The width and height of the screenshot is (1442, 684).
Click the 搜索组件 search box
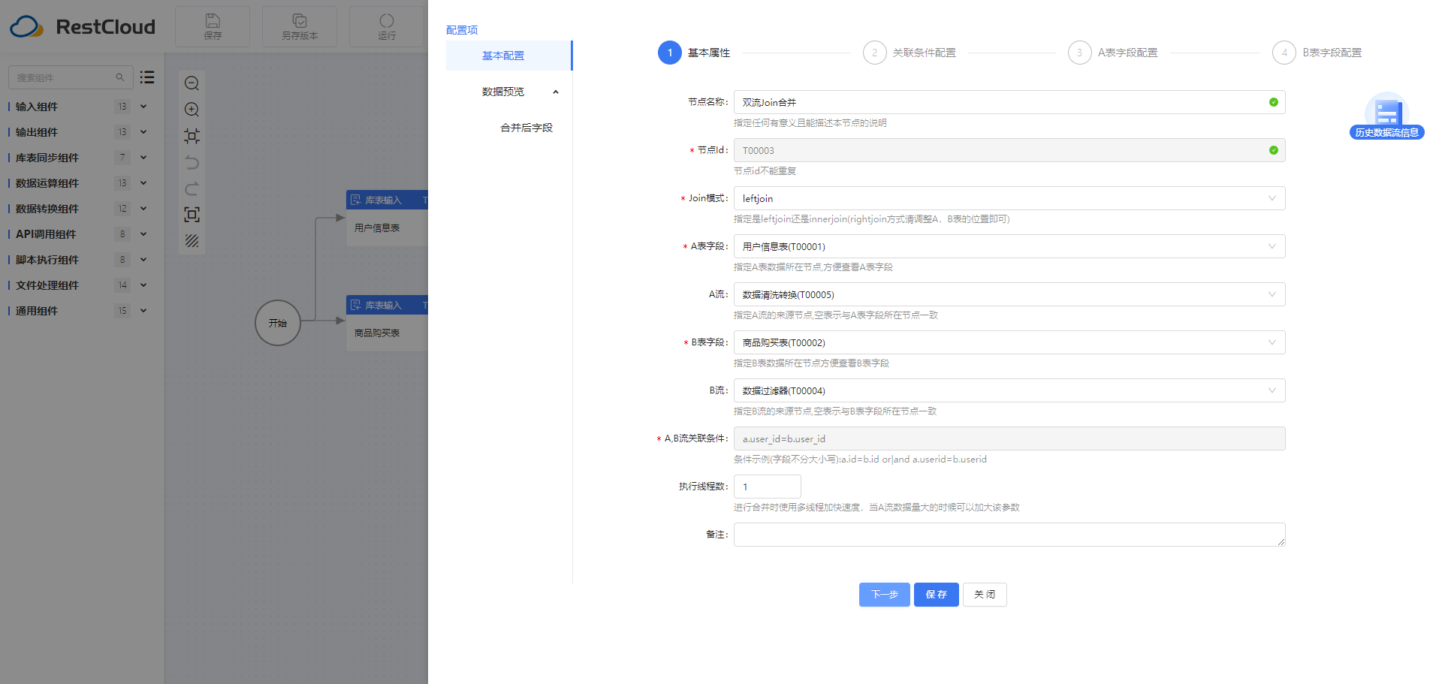(x=71, y=77)
